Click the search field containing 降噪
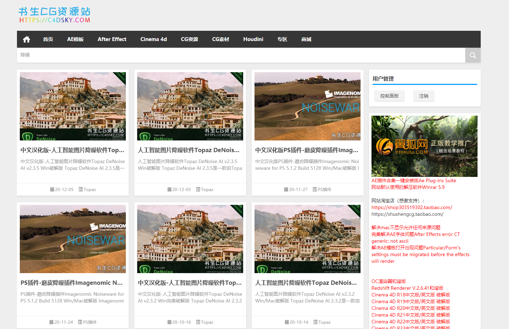Viewport: 509px width, 329px height. coord(241,55)
